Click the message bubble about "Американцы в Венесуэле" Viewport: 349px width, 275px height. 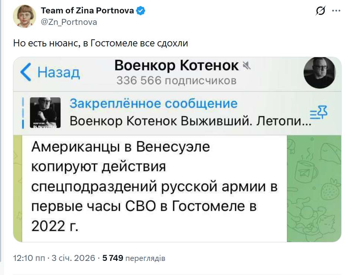click(154, 186)
